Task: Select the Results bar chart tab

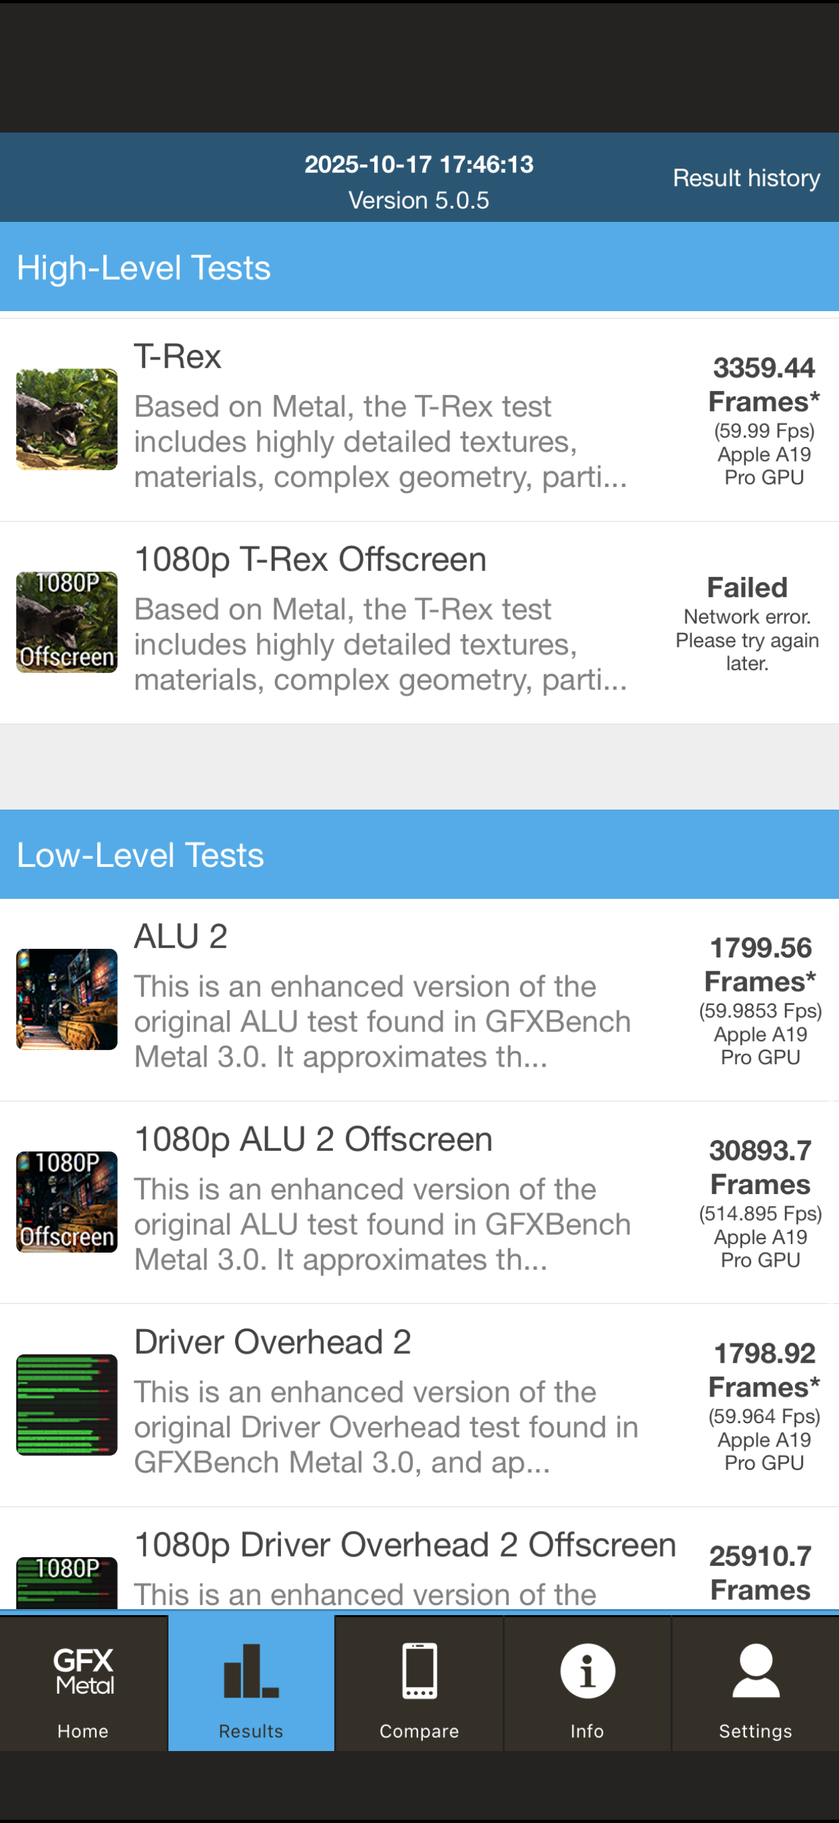Action: (251, 1683)
